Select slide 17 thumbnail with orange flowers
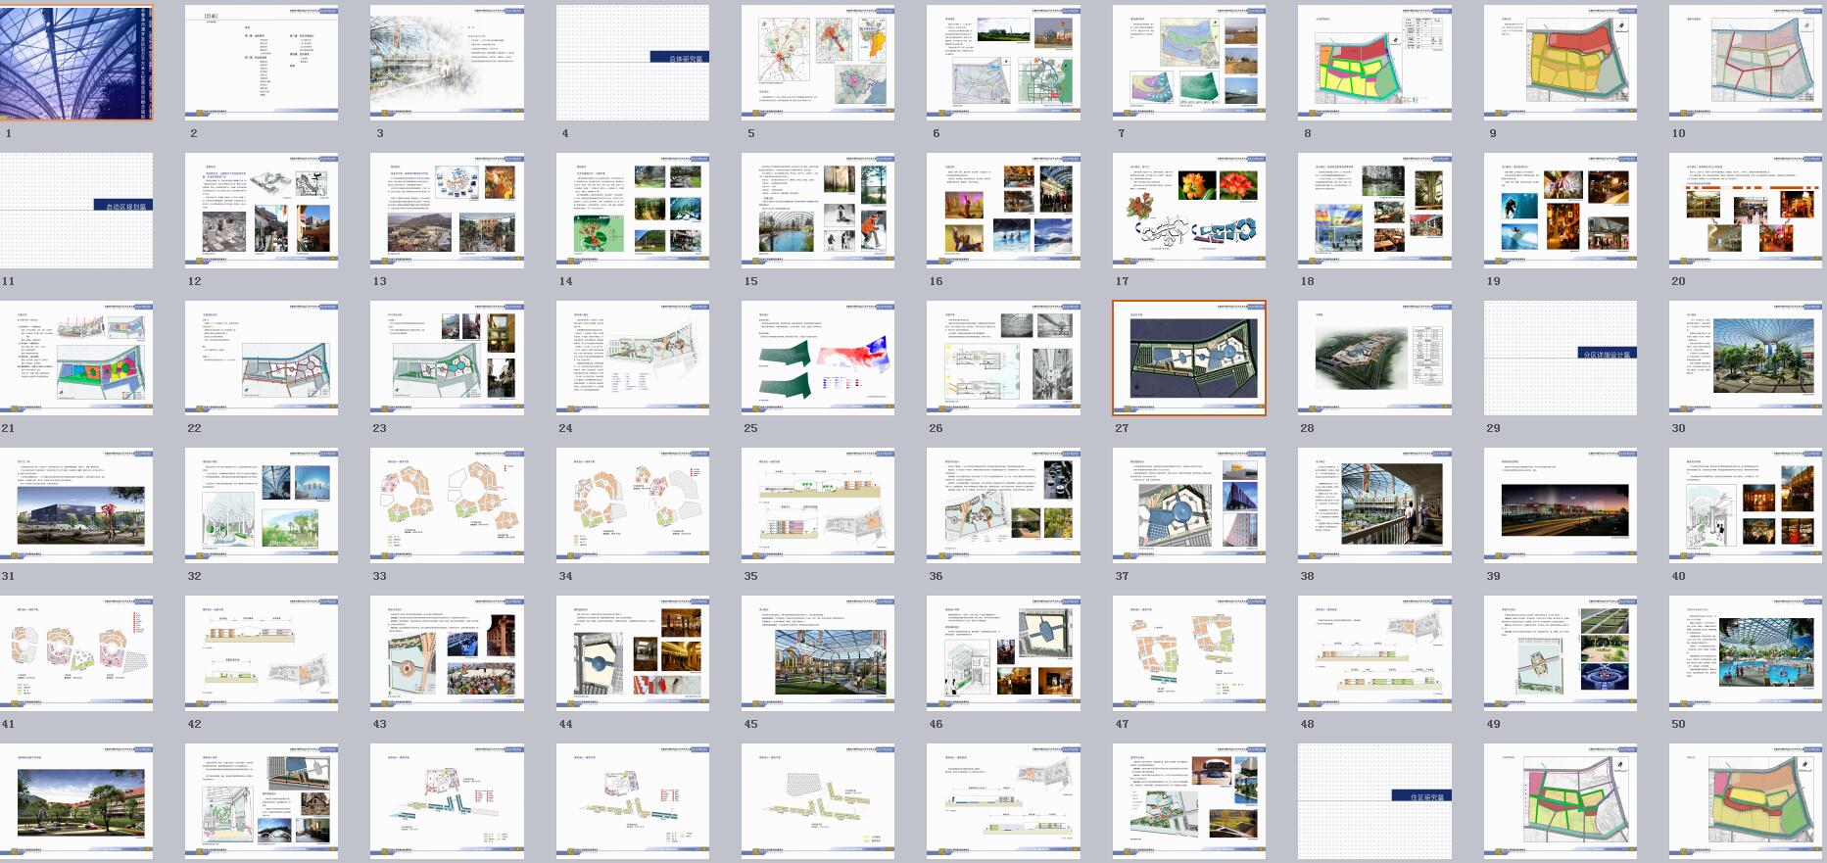The height and width of the screenshot is (863, 1827). click(1189, 211)
